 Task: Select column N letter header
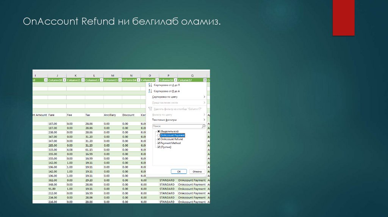coord(131,76)
